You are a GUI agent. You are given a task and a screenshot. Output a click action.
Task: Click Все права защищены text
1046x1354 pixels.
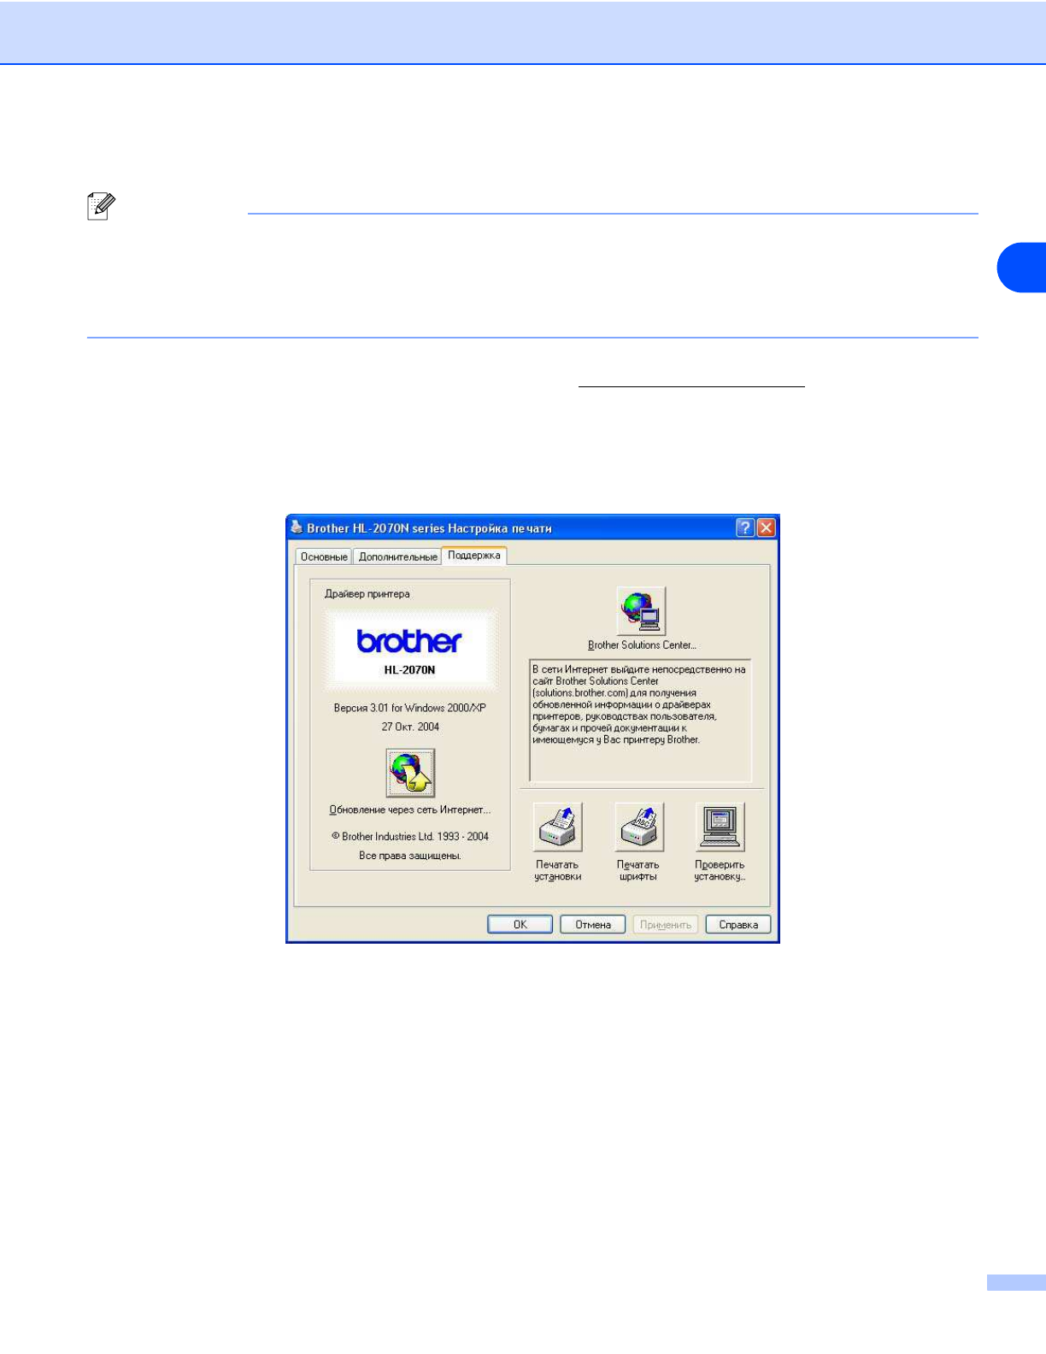(410, 855)
